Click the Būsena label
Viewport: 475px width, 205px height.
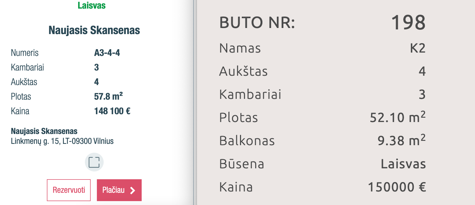pos(242,164)
